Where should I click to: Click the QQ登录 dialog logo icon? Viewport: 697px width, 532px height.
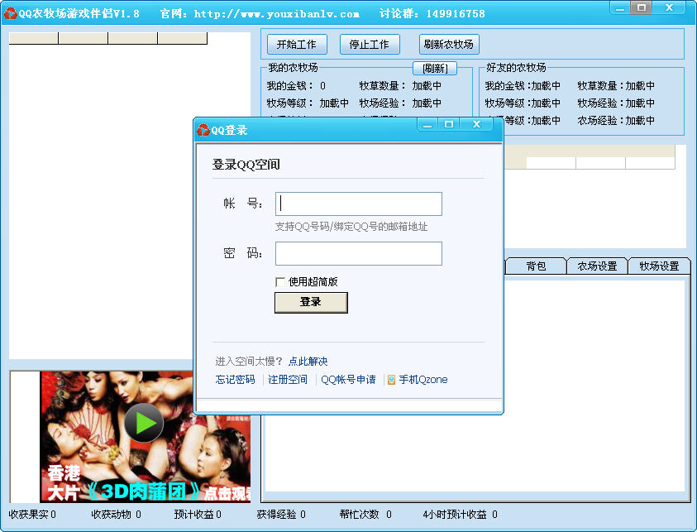pyautogui.click(x=203, y=130)
